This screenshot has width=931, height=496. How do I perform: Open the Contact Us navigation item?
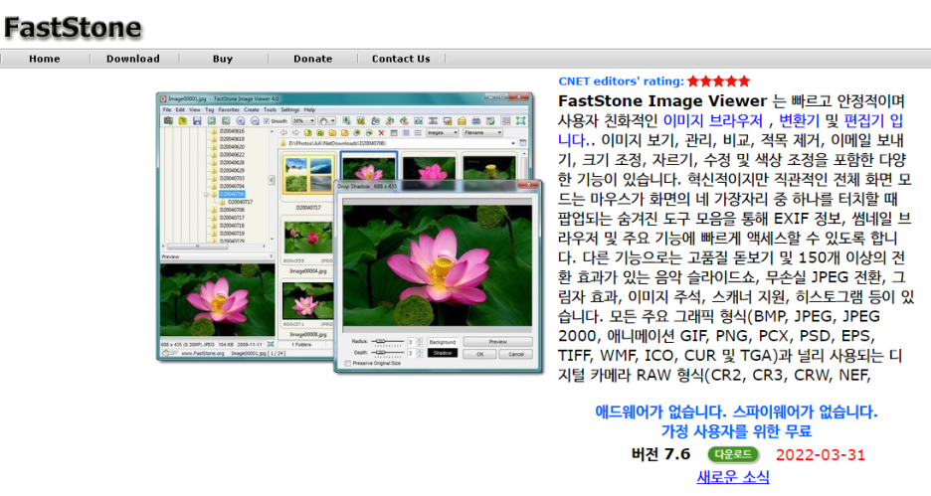point(401,59)
